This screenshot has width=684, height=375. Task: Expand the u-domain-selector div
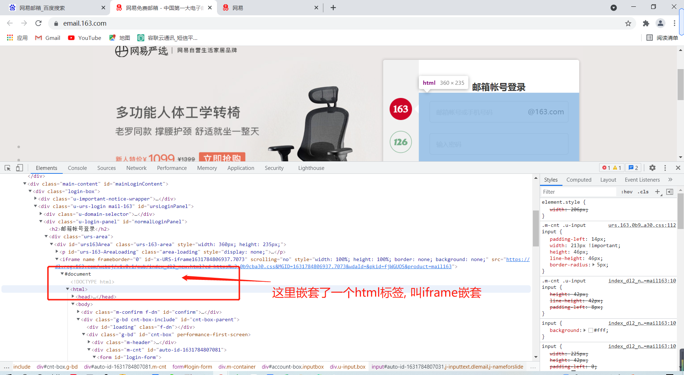[41, 214]
